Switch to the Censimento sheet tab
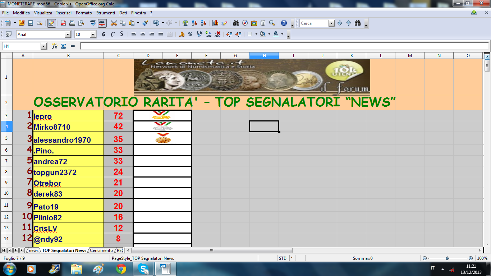 click(x=101, y=250)
